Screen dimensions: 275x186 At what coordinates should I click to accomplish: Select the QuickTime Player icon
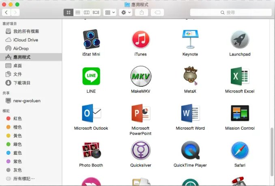coord(191,150)
